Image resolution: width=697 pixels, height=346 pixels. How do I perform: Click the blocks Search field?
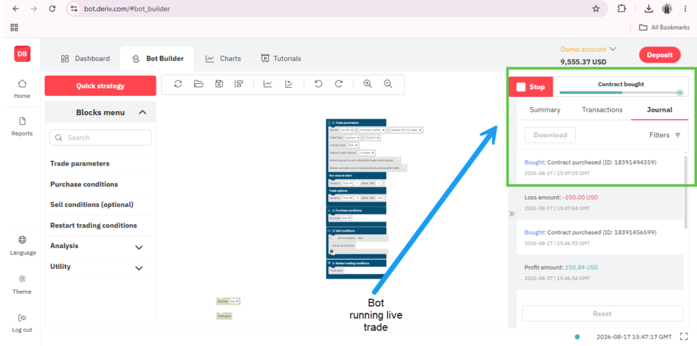pyautogui.click(x=101, y=138)
